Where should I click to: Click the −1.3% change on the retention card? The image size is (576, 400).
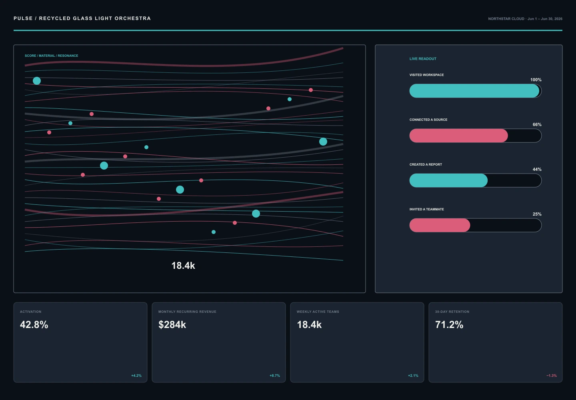(x=552, y=376)
